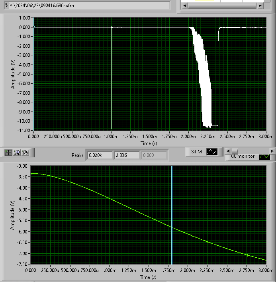Click upper graph Y-axis label 1.000

click(x=25, y=18)
